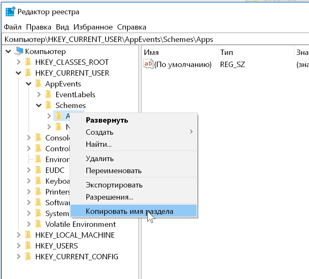Expand the Console node chevron
309x279 pixels.
coord(29,138)
